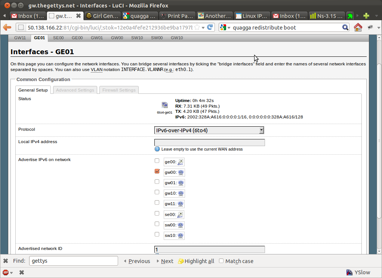Open URL history dropdown arrow

point(203,28)
